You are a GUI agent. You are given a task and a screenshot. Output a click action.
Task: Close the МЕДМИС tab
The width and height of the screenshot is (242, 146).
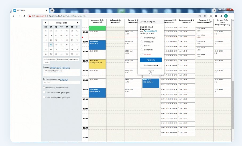[x=46, y=10]
